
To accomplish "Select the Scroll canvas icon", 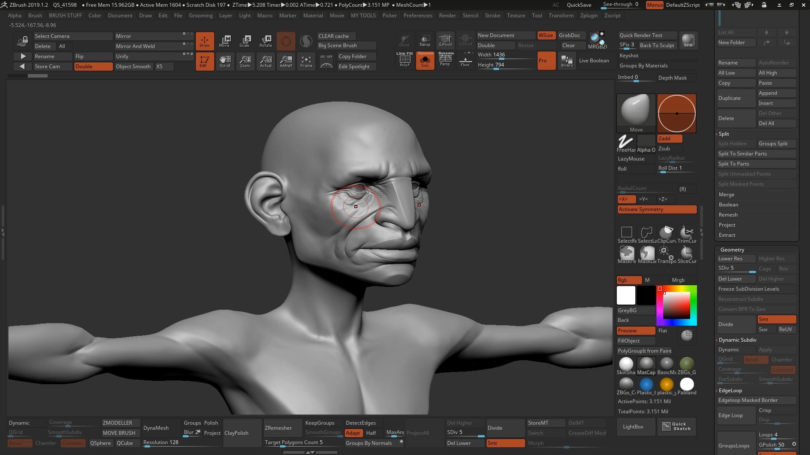I will point(225,61).
